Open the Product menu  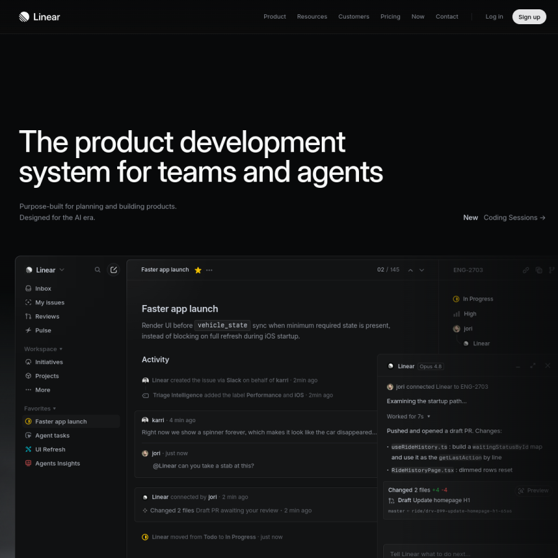coord(275,17)
